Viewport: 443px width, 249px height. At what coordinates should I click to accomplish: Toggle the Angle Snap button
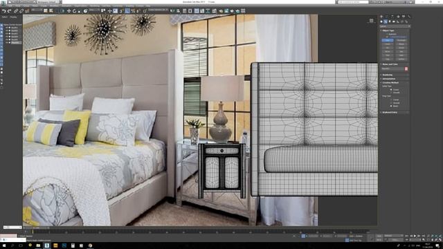(x=127, y=11)
